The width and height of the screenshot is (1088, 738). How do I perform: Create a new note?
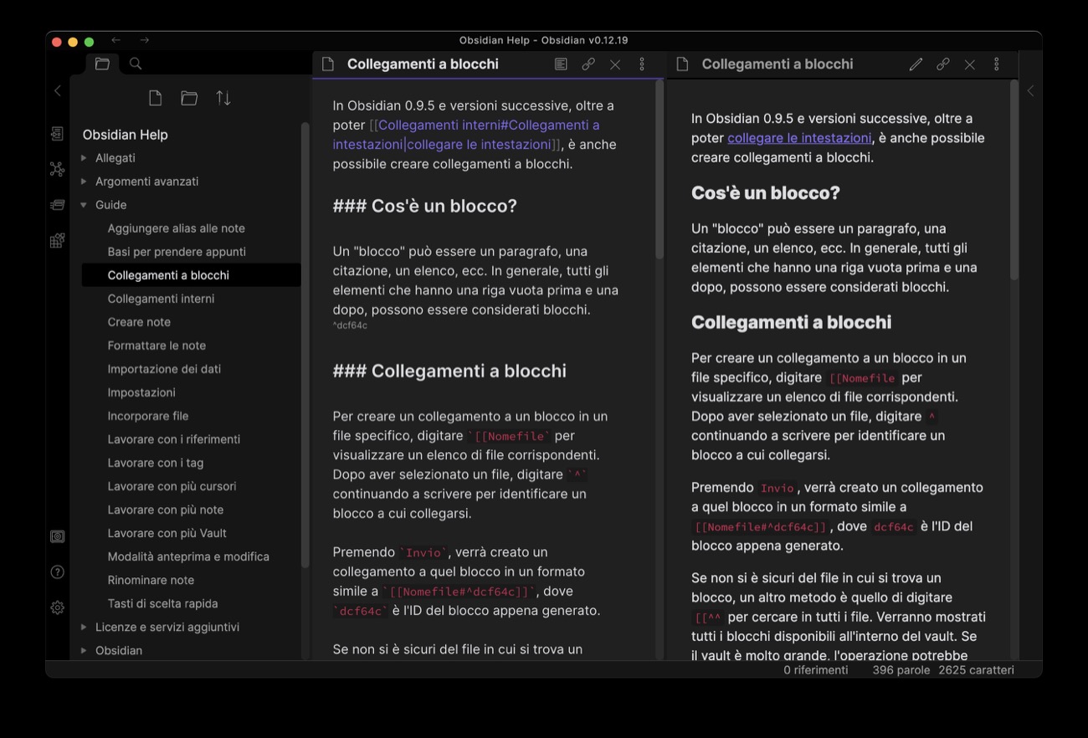[155, 98]
